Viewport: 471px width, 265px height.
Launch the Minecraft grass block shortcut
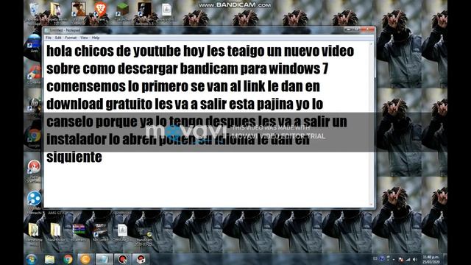[x=122, y=10]
